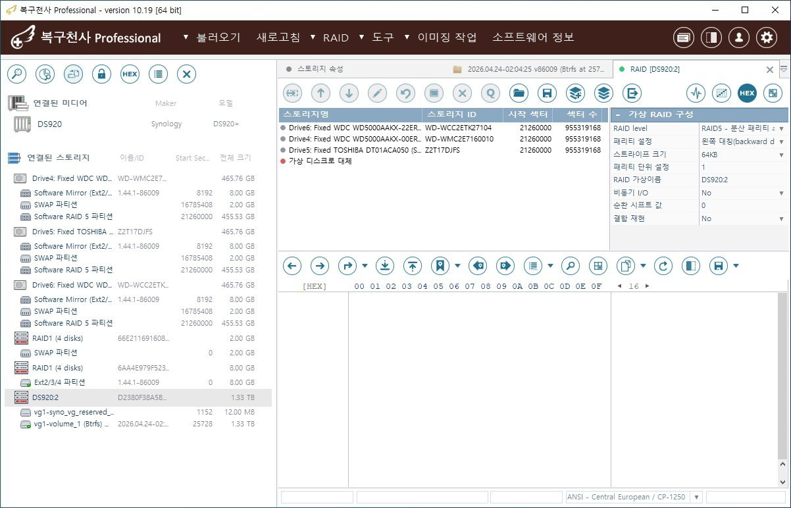Viewport: 791px width, 508px height.
Task: Select RAID1 (4 disks) with ID 66E211691608
Action: click(138, 338)
